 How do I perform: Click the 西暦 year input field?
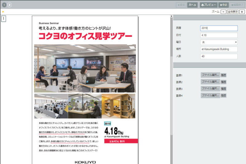pyautogui.click(x=219, y=28)
